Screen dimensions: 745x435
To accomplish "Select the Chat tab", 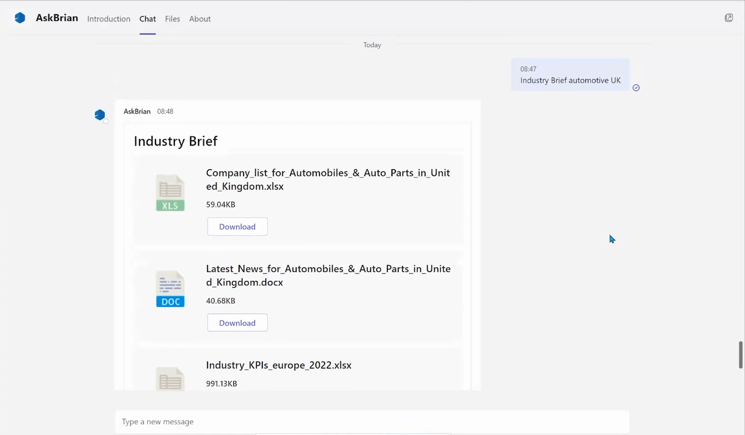I will 147,19.
